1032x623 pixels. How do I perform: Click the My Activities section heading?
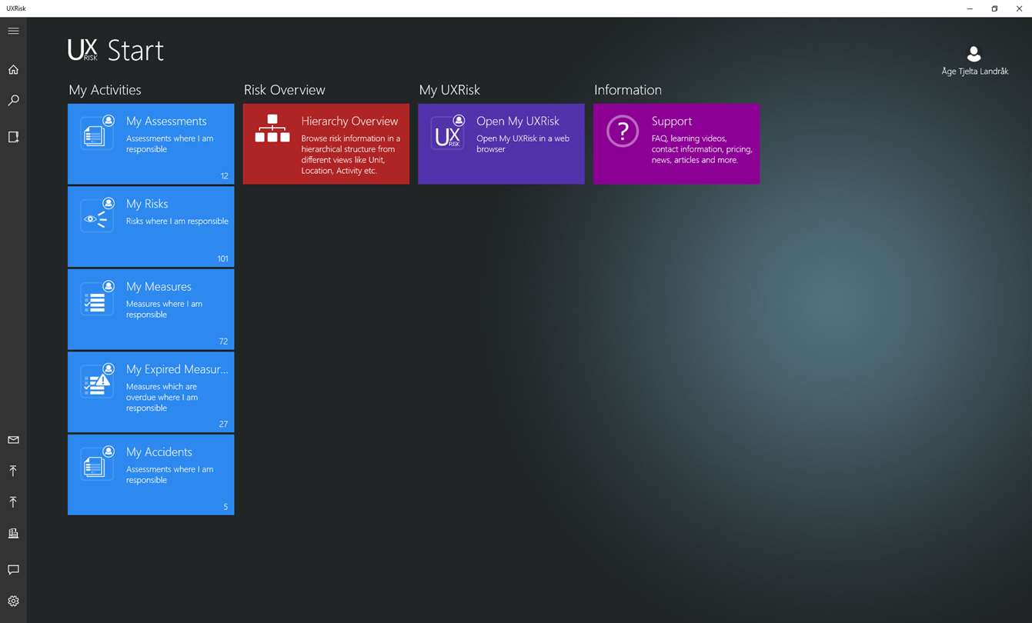105,90
